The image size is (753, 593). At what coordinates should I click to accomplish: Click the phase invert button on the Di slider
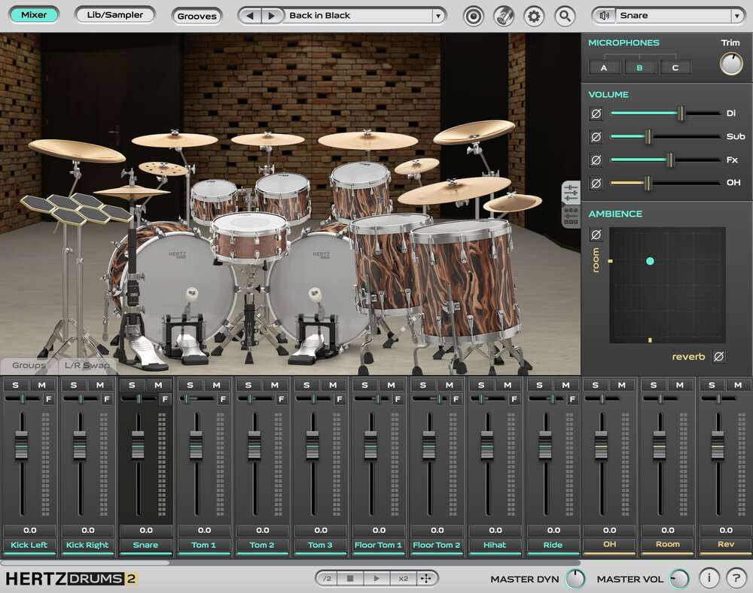[x=597, y=114]
